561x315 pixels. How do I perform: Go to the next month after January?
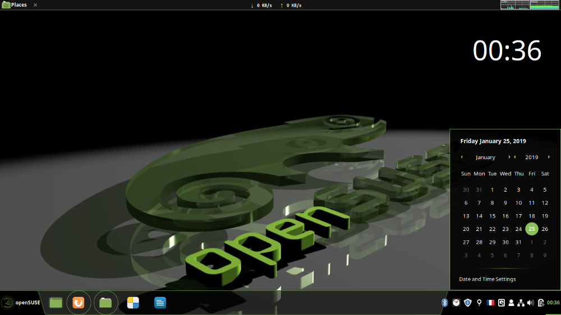click(x=509, y=157)
